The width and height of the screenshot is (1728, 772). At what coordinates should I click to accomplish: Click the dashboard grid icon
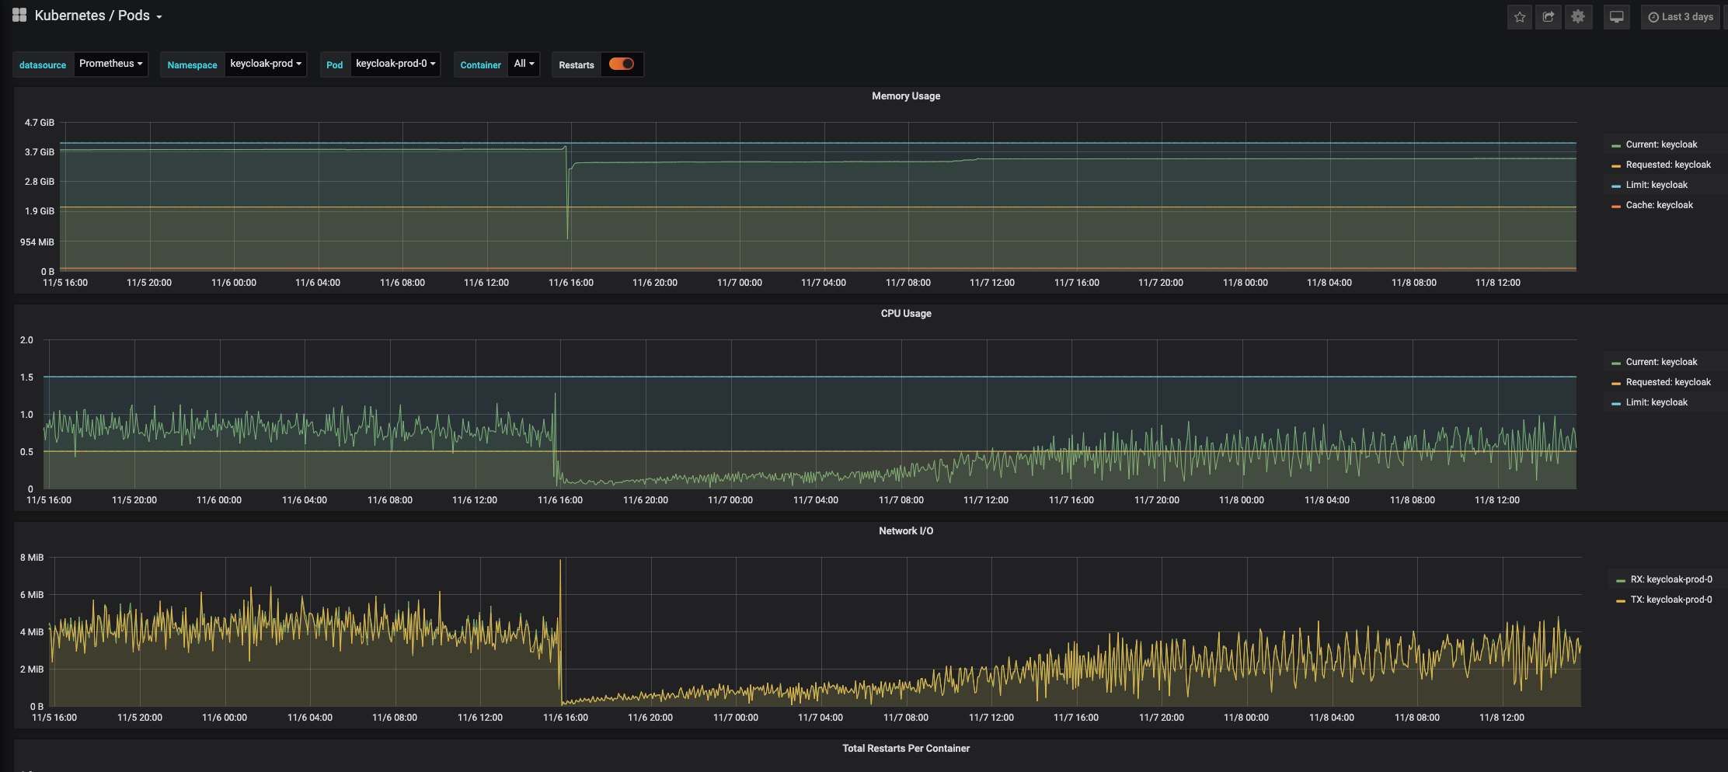pos(19,16)
